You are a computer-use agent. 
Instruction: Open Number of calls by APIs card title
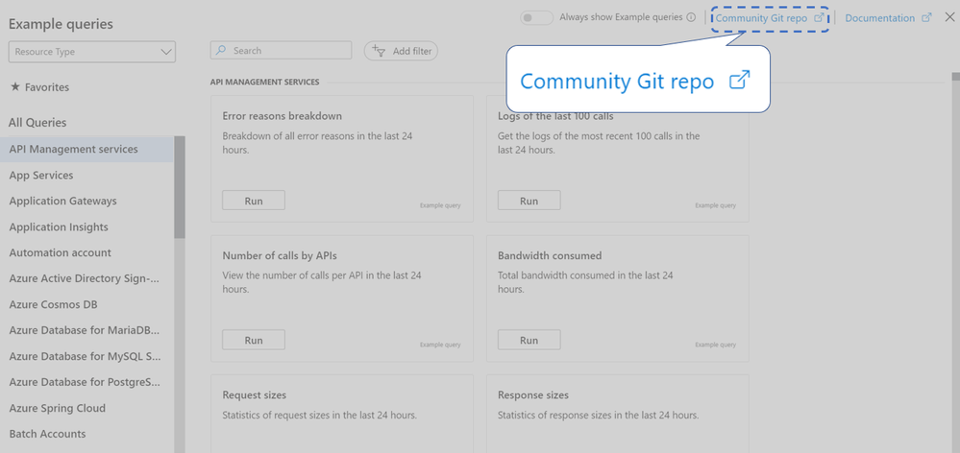280,255
